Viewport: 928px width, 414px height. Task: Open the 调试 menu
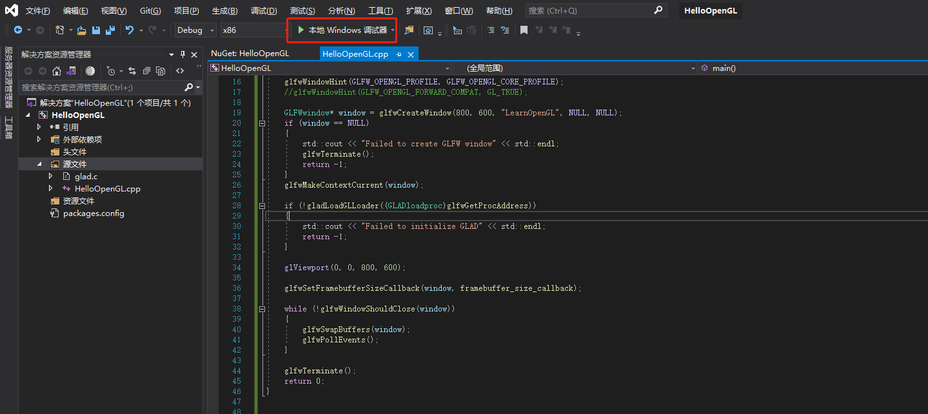point(264,10)
